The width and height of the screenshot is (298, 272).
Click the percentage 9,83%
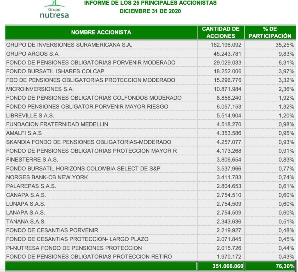(286, 54)
